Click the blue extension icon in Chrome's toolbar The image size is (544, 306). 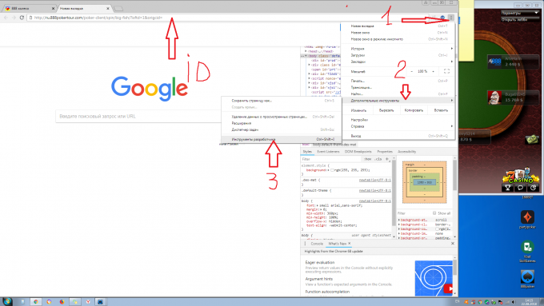coord(442,18)
